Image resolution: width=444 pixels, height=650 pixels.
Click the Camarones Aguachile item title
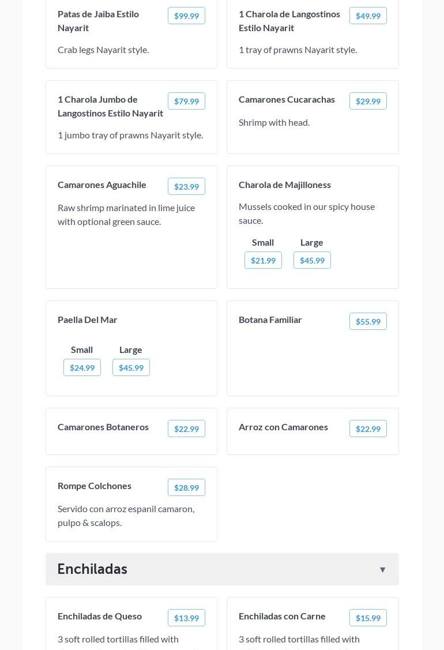102,185
